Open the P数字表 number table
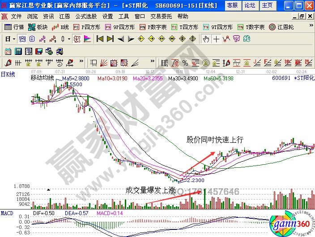The height and width of the screenshot is (237, 315). coord(153,27)
